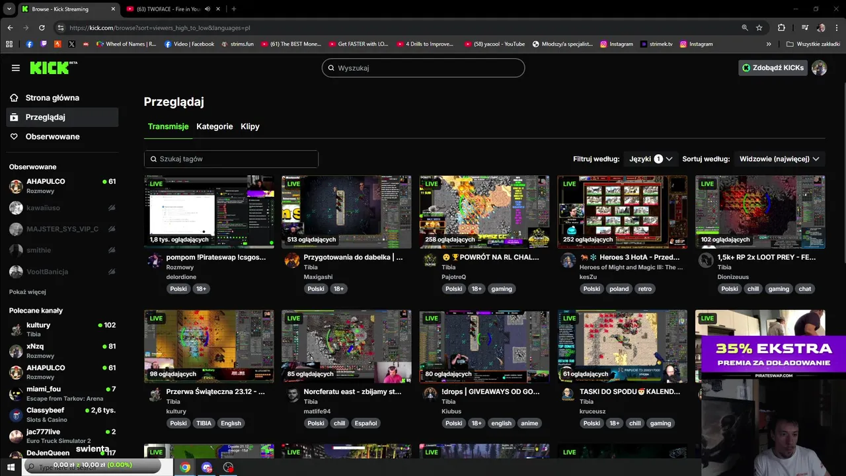
Task: Bookmark this page with star icon
Action: point(759,28)
